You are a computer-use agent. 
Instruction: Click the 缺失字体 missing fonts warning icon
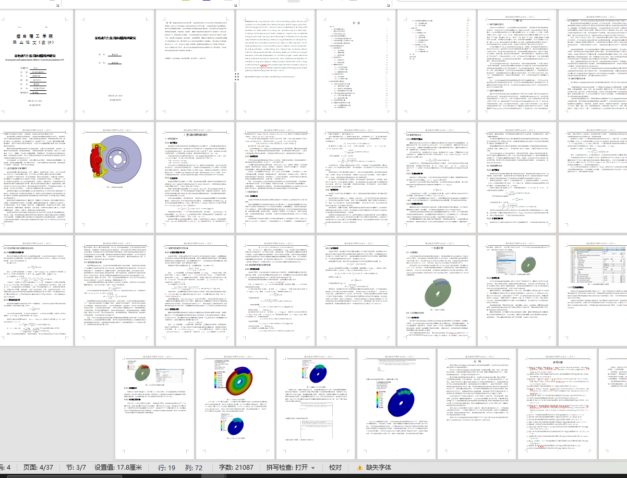click(x=360, y=468)
